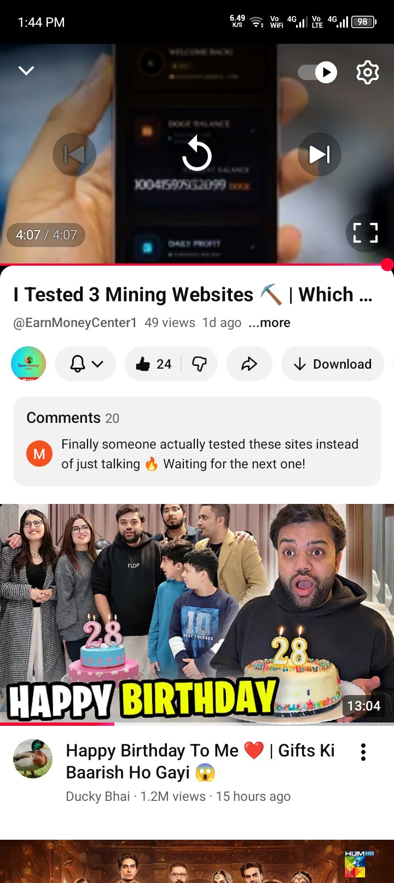The width and height of the screenshot is (394, 883).
Task: Open notification bell dropdown
Action: [85, 364]
